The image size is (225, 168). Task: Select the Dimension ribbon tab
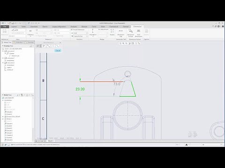[x=137, y=27]
